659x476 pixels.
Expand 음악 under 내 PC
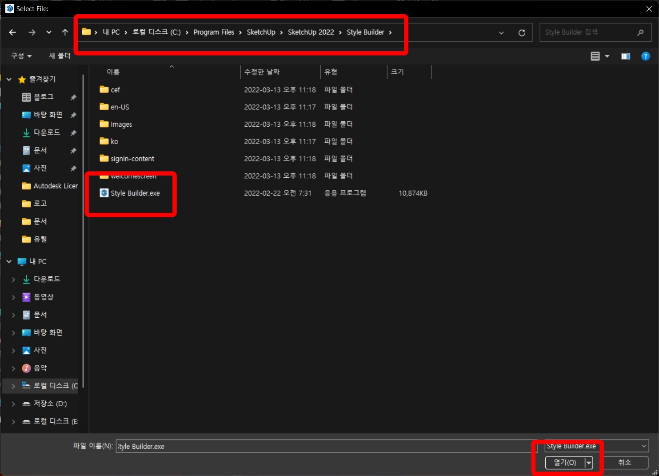tap(13, 368)
